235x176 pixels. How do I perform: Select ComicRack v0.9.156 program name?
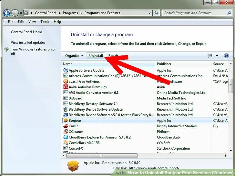point(84,143)
